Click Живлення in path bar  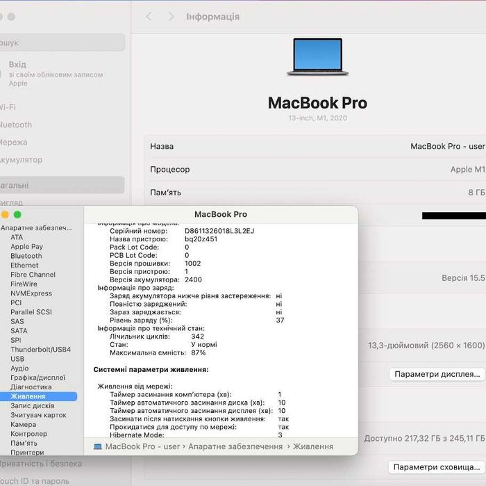click(313, 446)
